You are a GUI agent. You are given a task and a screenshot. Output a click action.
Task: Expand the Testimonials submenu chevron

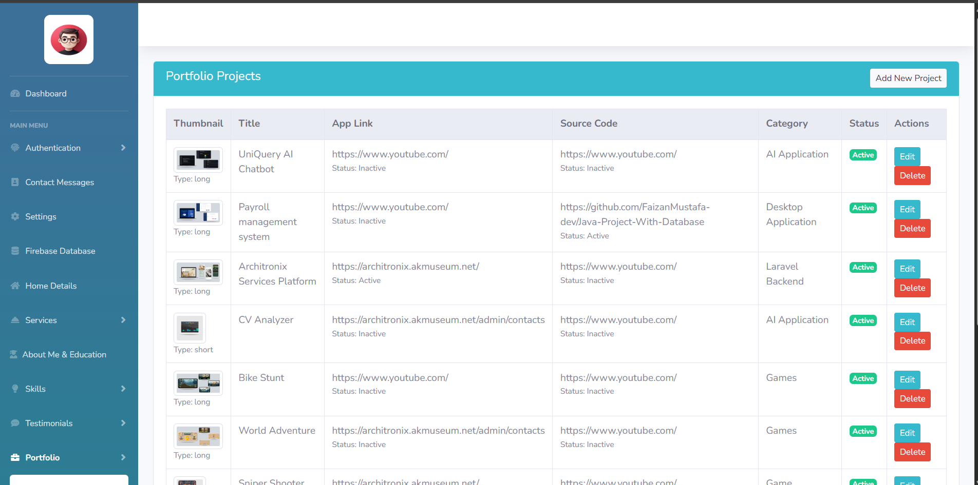click(x=123, y=423)
